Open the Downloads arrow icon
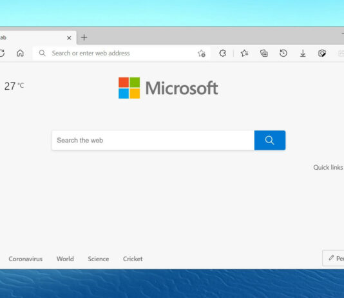Viewport: 344px width, 298px height. coord(303,53)
